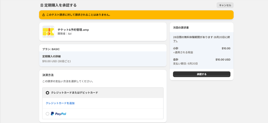
Task: Click the app name チケット&予約管理.amp
Action: tap(73, 30)
